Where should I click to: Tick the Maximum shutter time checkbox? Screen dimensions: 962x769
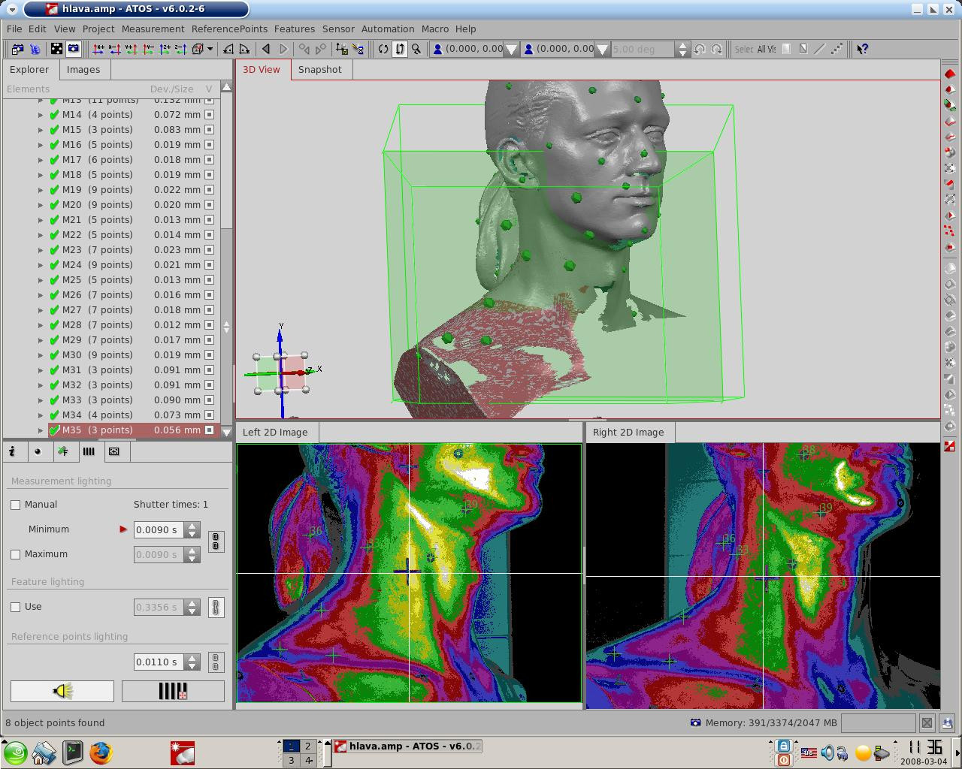[16, 554]
